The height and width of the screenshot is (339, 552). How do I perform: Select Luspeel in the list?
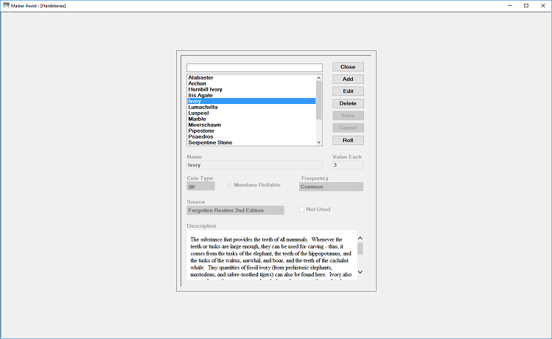(x=252, y=113)
